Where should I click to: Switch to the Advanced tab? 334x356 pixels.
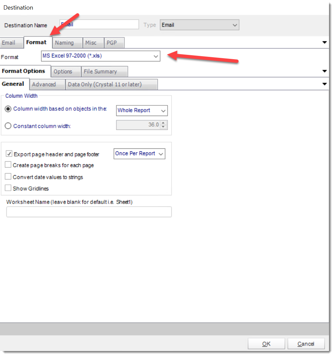point(47,85)
